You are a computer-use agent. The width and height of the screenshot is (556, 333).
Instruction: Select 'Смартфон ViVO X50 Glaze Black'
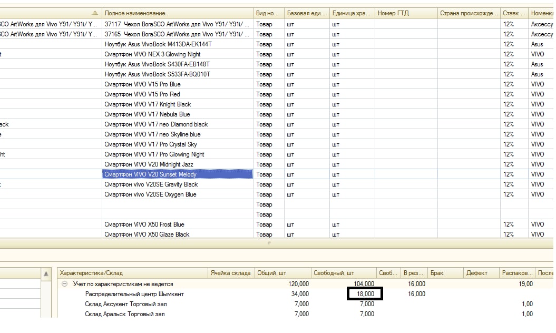147,234
